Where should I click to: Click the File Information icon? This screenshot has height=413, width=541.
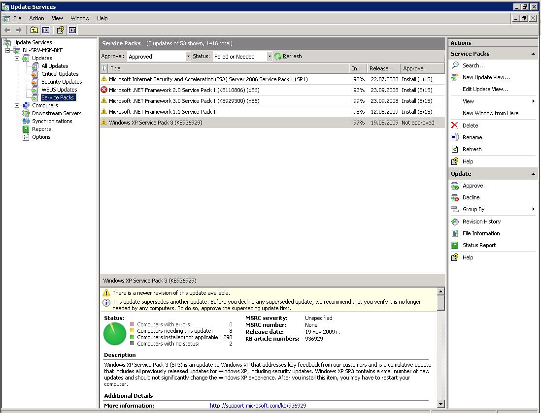coord(455,233)
